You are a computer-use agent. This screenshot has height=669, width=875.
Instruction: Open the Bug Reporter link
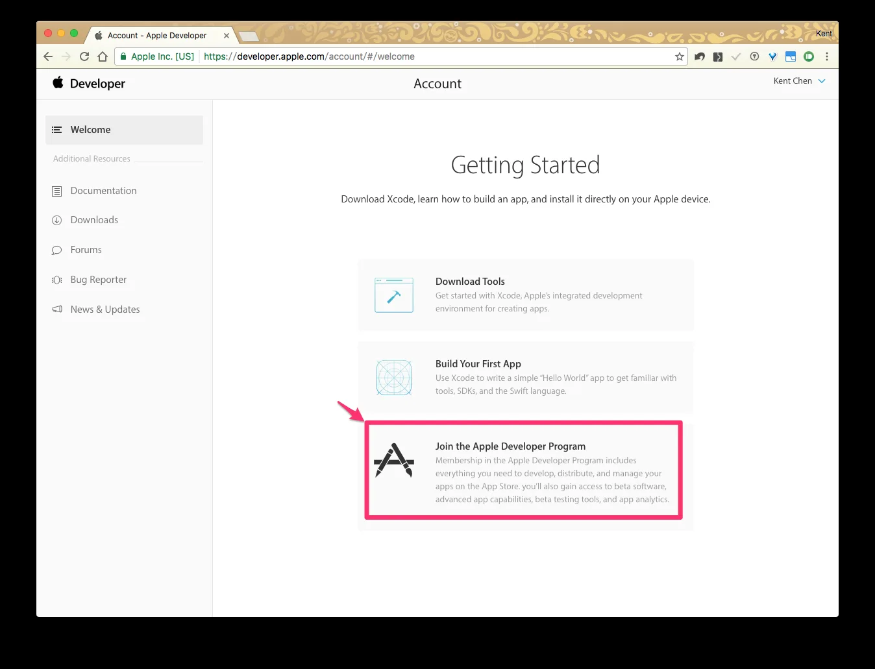(x=99, y=280)
